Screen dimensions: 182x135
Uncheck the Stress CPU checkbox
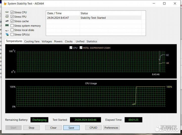tap(12, 12)
